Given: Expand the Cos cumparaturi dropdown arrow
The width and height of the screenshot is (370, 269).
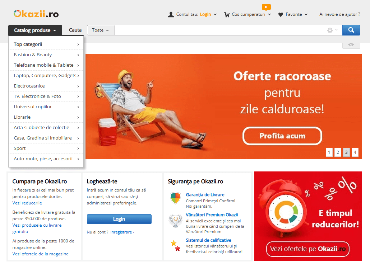Looking at the screenshot, I should [269, 14].
